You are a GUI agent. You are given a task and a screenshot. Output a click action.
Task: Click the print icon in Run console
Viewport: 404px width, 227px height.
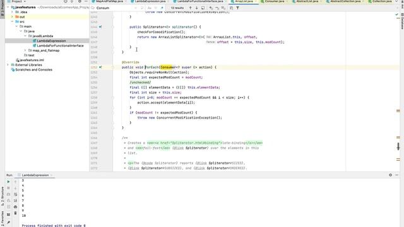click(15, 207)
